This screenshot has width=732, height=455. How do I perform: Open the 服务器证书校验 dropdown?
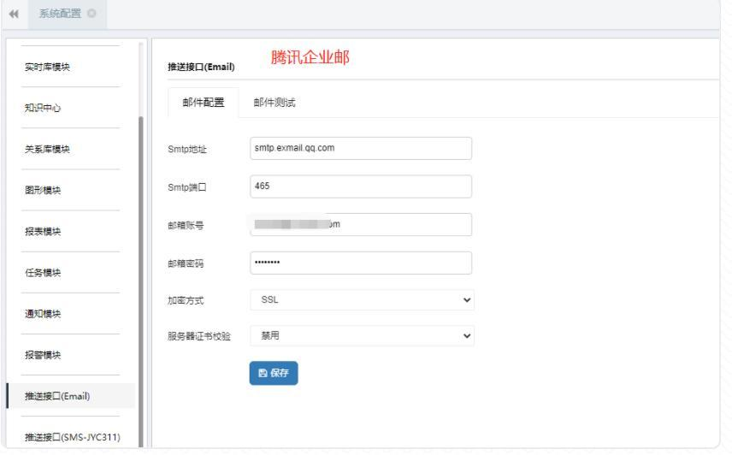363,335
